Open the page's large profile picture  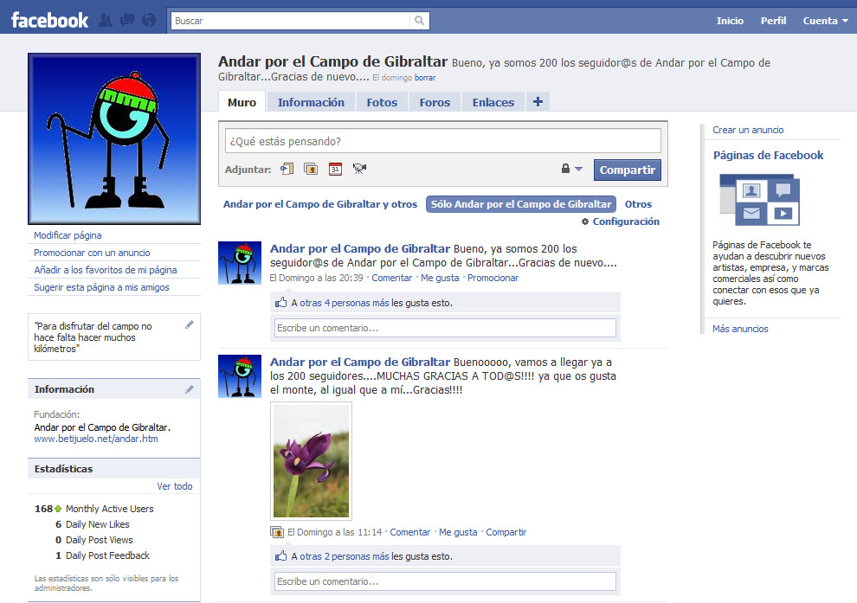coord(114,138)
